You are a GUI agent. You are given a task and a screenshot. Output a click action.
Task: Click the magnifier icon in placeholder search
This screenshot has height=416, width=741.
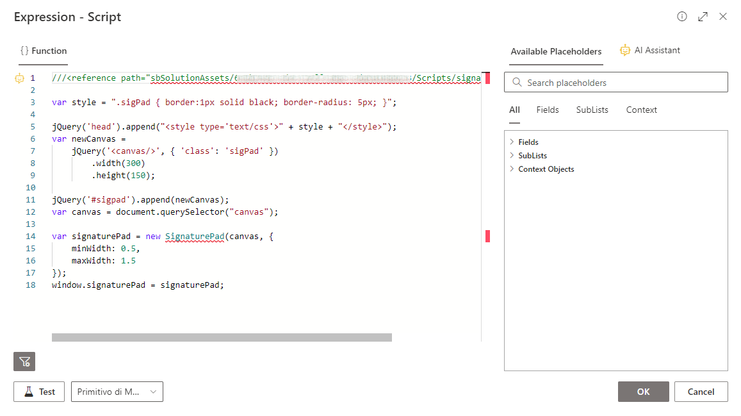[x=516, y=83]
